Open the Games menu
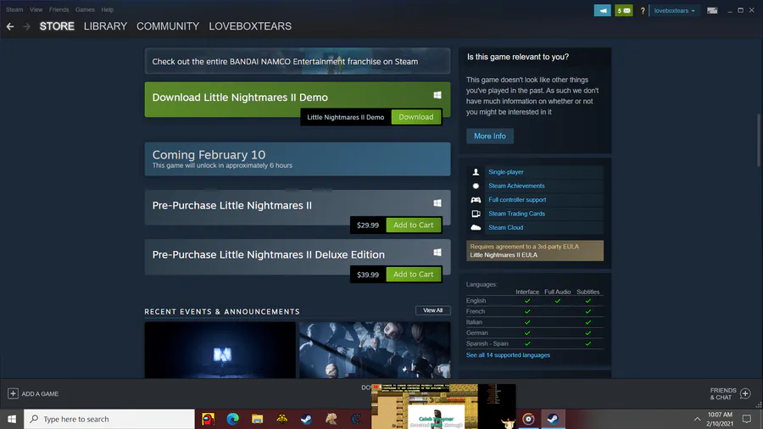This screenshot has height=429, width=763. (85, 9)
